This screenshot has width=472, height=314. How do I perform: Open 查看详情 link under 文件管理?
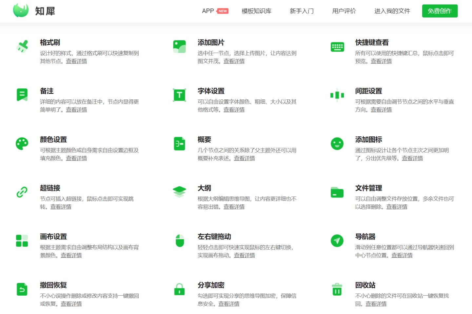397,207
